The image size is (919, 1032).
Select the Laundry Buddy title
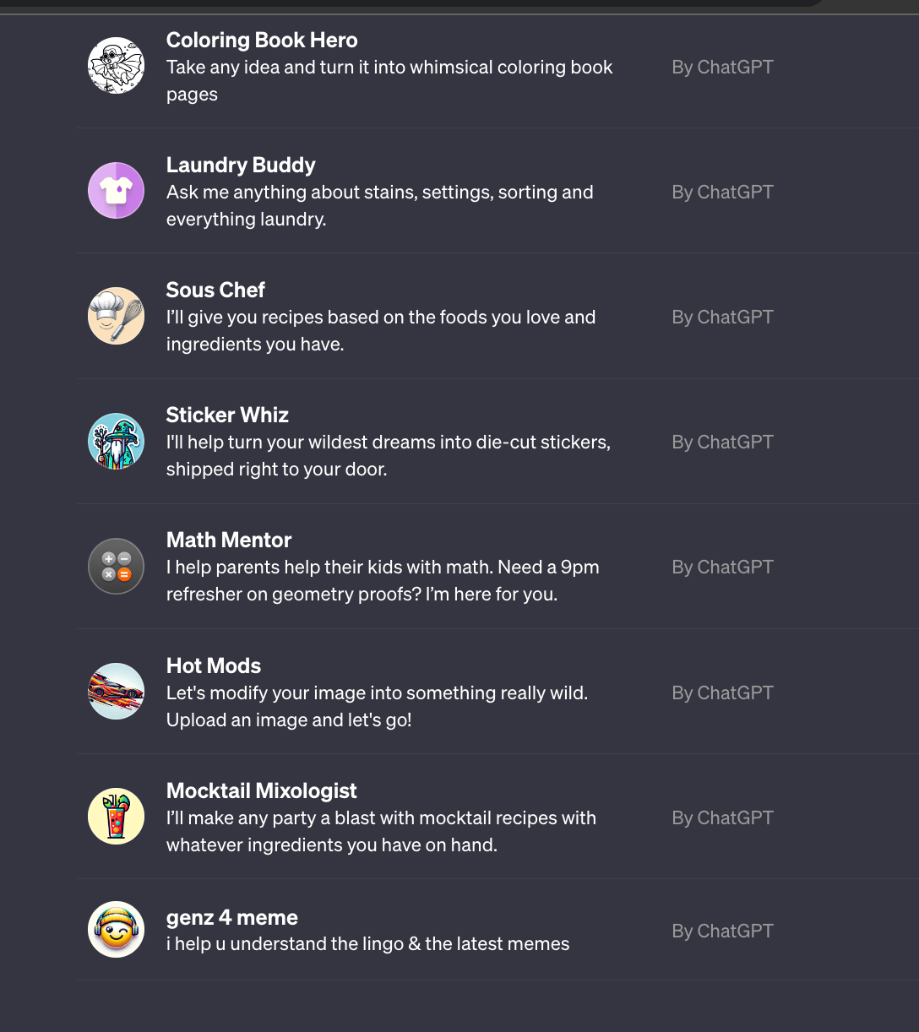tap(241, 165)
